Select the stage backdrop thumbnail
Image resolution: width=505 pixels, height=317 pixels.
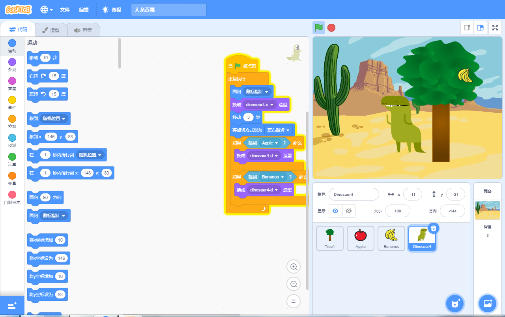[x=488, y=210]
